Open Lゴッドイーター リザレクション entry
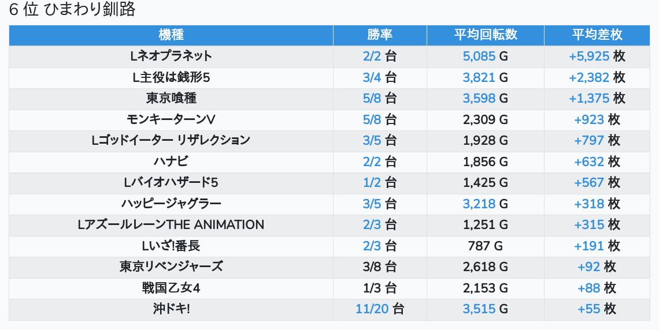 click(171, 141)
